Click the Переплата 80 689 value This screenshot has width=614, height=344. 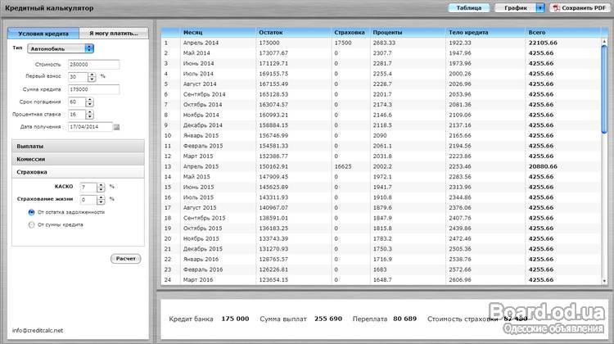tap(405, 319)
